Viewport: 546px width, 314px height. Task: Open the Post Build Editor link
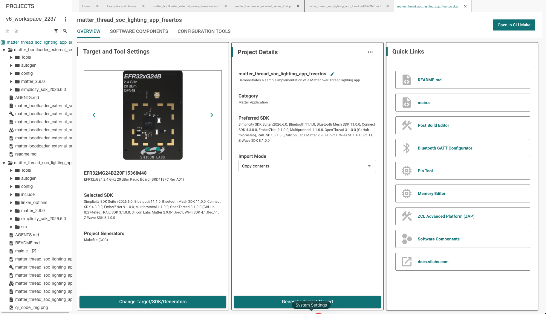click(x=433, y=125)
